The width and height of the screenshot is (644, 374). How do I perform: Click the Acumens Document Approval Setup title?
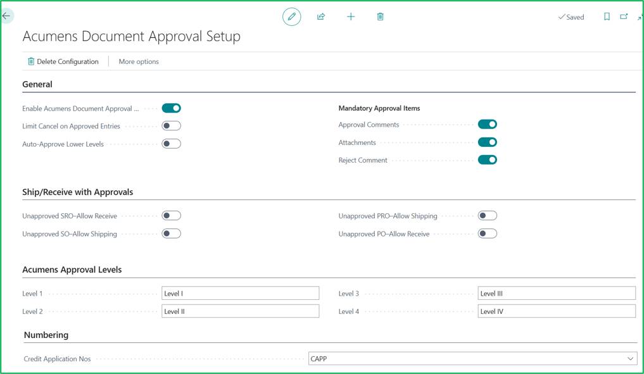[132, 37]
